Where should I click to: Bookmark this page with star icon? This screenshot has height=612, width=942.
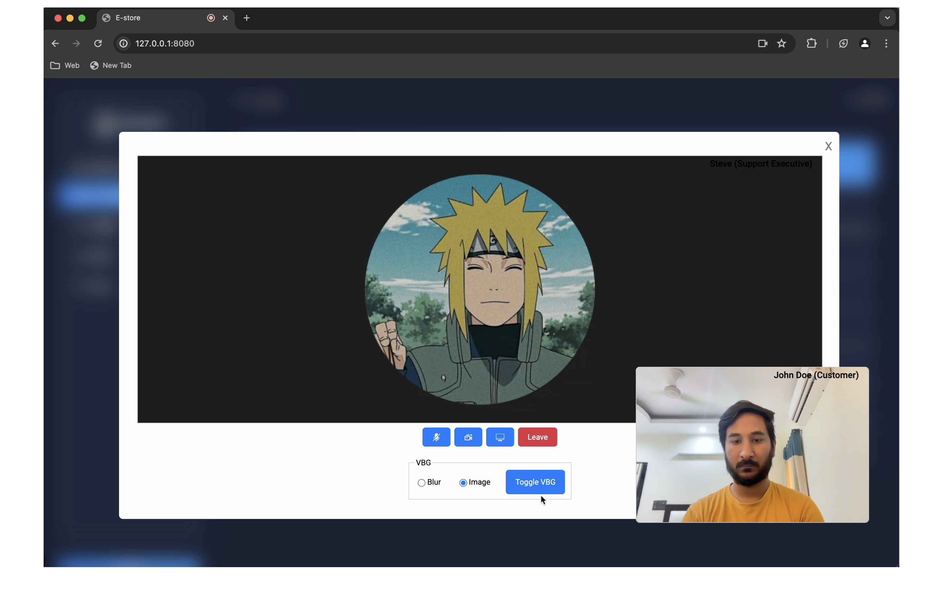click(x=781, y=44)
